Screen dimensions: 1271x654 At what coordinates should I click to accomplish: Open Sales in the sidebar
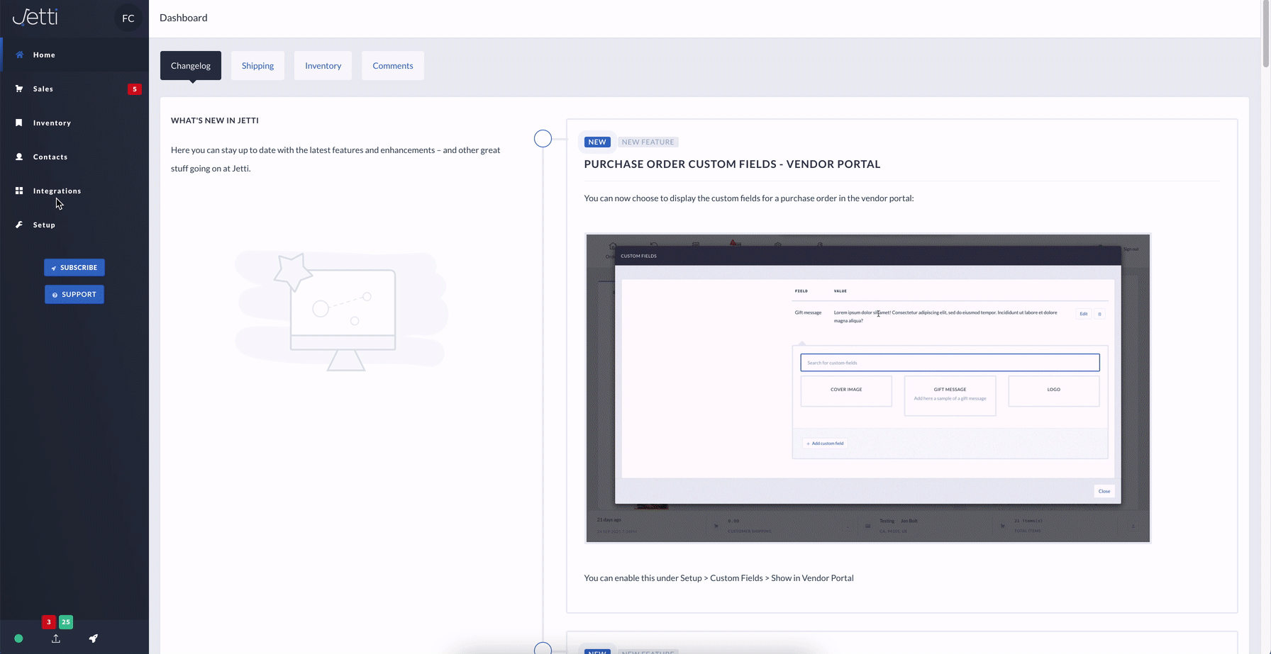pos(74,89)
